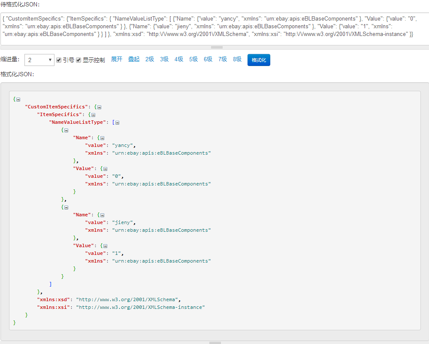Screen dimensions: 429x344
Task: Grab the formatted output resize handle
Action: [215, 342]
